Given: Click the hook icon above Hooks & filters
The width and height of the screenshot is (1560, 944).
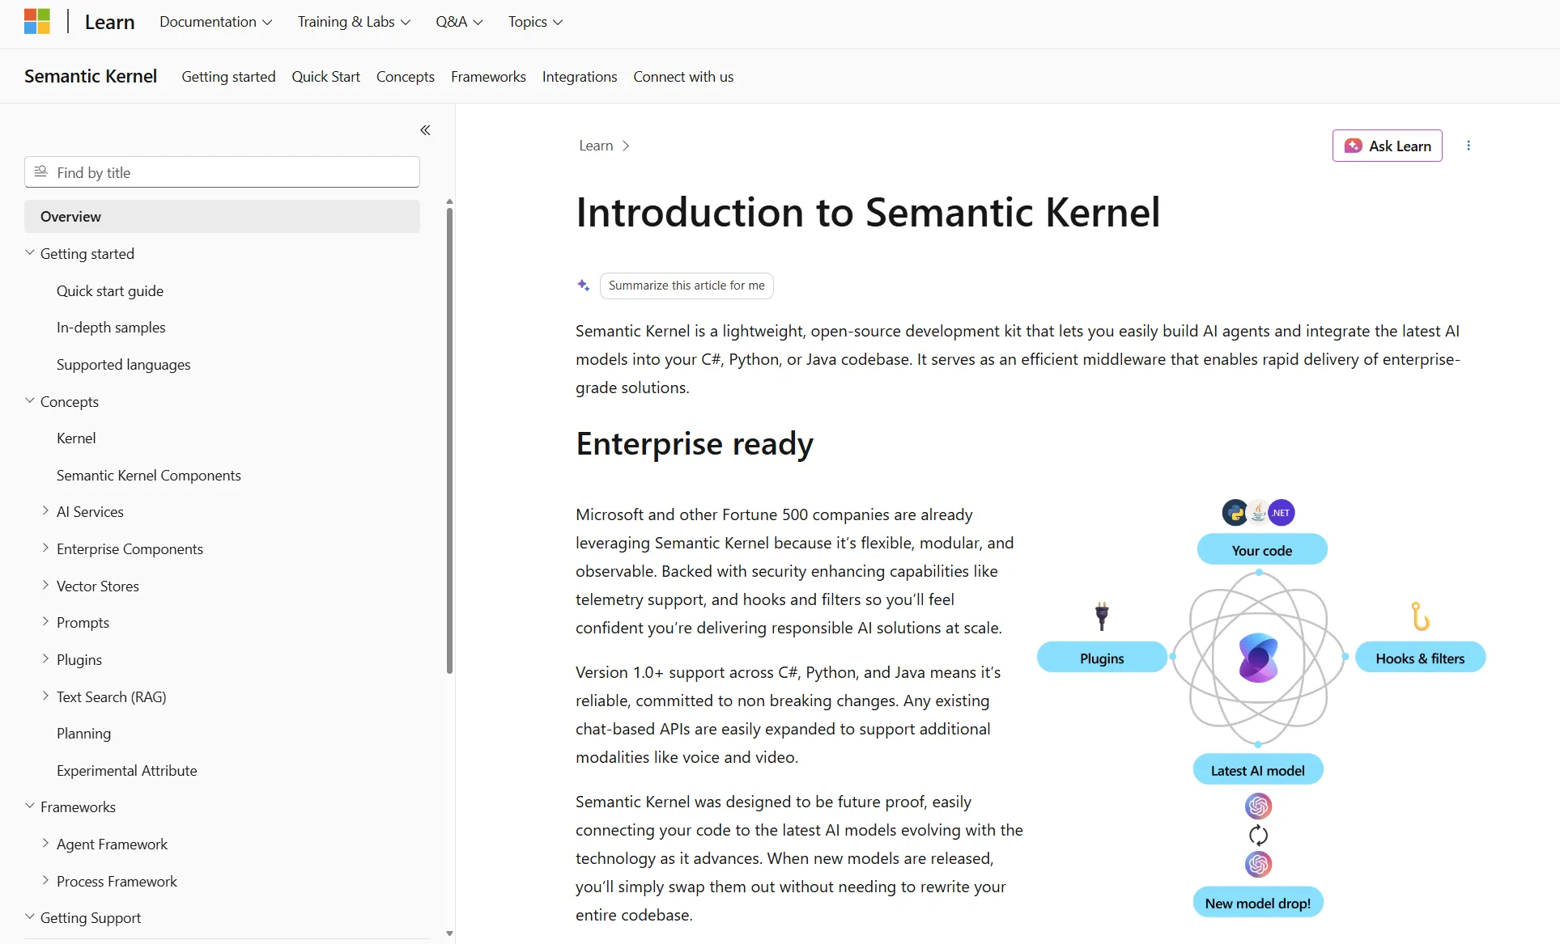Looking at the screenshot, I should point(1420,616).
